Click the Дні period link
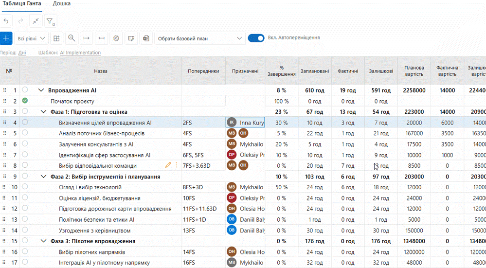This screenshot has height=268, width=486. click(x=22, y=53)
